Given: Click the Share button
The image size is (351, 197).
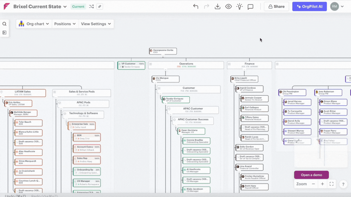Looking at the screenshot, I should [276, 6].
